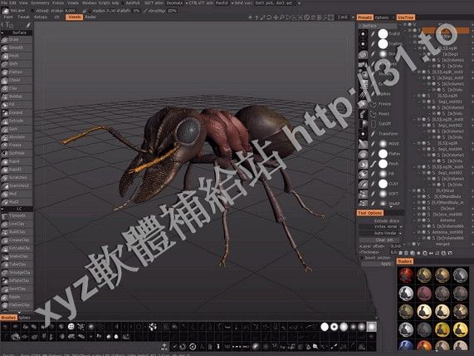Choose the CreaseClay tool
Image resolution: width=474 pixels, height=356 pixels.
[17, 240]
